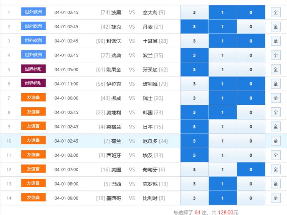287x215 pixels.
Task: Click the 友谊赛 tag in the 挪威 row
Action: coord(33,98)
